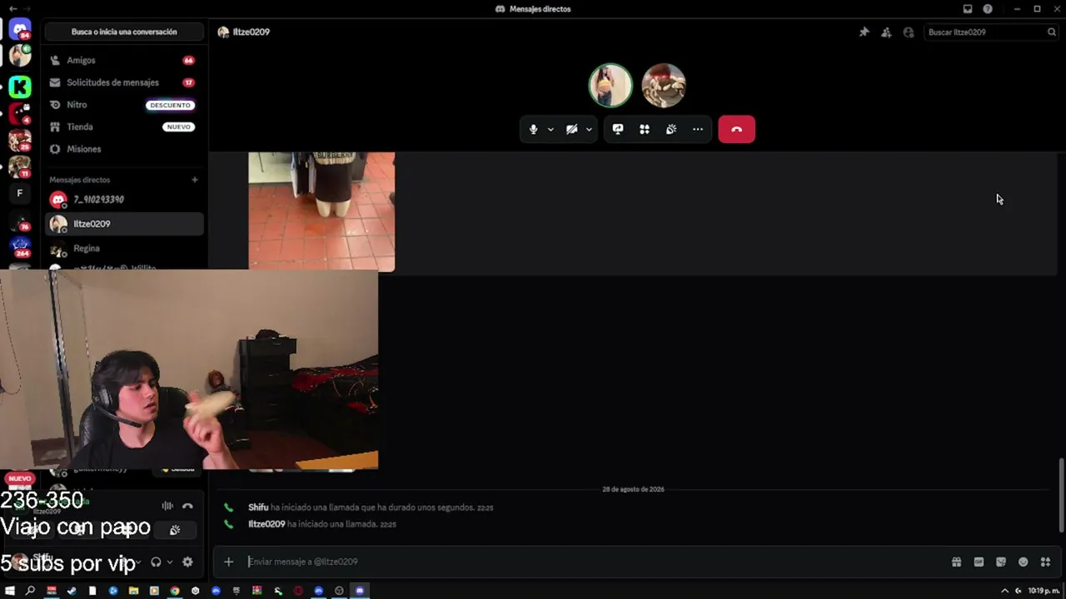This screenshot has height=599, width=1066.
Task: Open server with 264 notification badge
Action: (20, 247)
